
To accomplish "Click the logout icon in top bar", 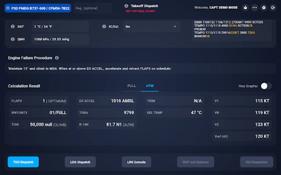I will [273, 7].
